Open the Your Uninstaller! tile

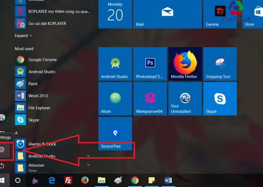[185, 99]
